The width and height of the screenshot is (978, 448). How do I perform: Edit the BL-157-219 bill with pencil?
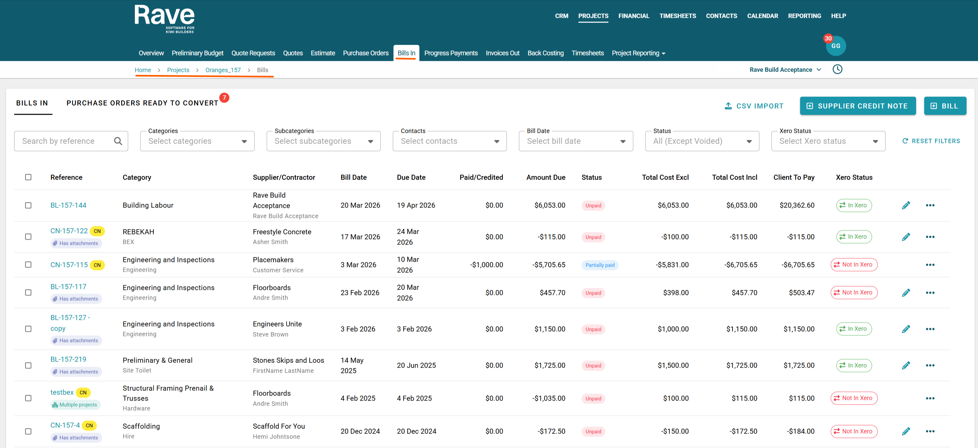906,366
